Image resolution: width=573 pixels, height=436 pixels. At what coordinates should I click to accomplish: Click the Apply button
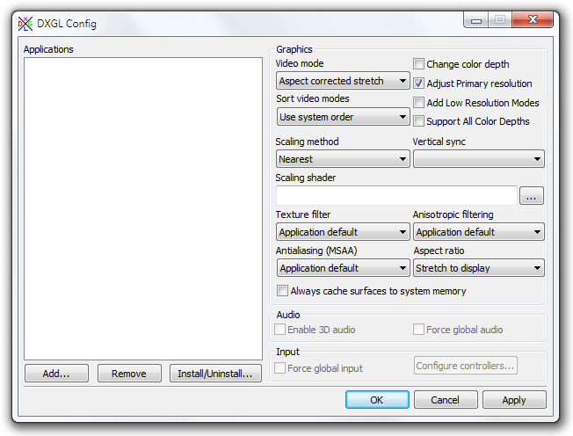point(514,400)
